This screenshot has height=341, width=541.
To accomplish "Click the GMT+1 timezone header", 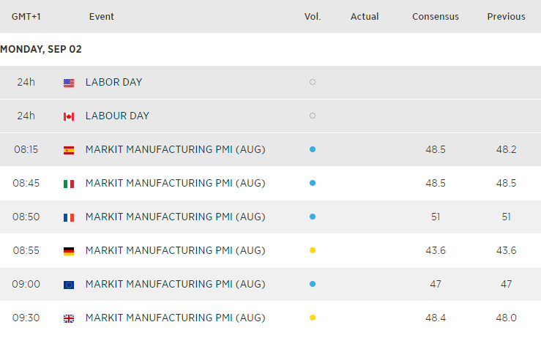I will [26, 16].
